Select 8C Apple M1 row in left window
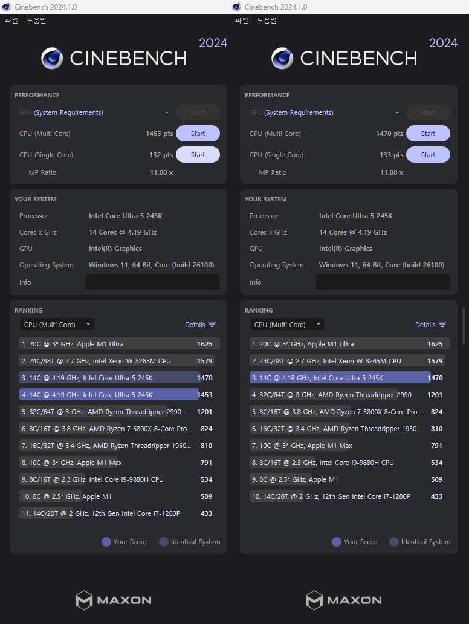The height and width of the screenshot is (624, 469). 119,496
